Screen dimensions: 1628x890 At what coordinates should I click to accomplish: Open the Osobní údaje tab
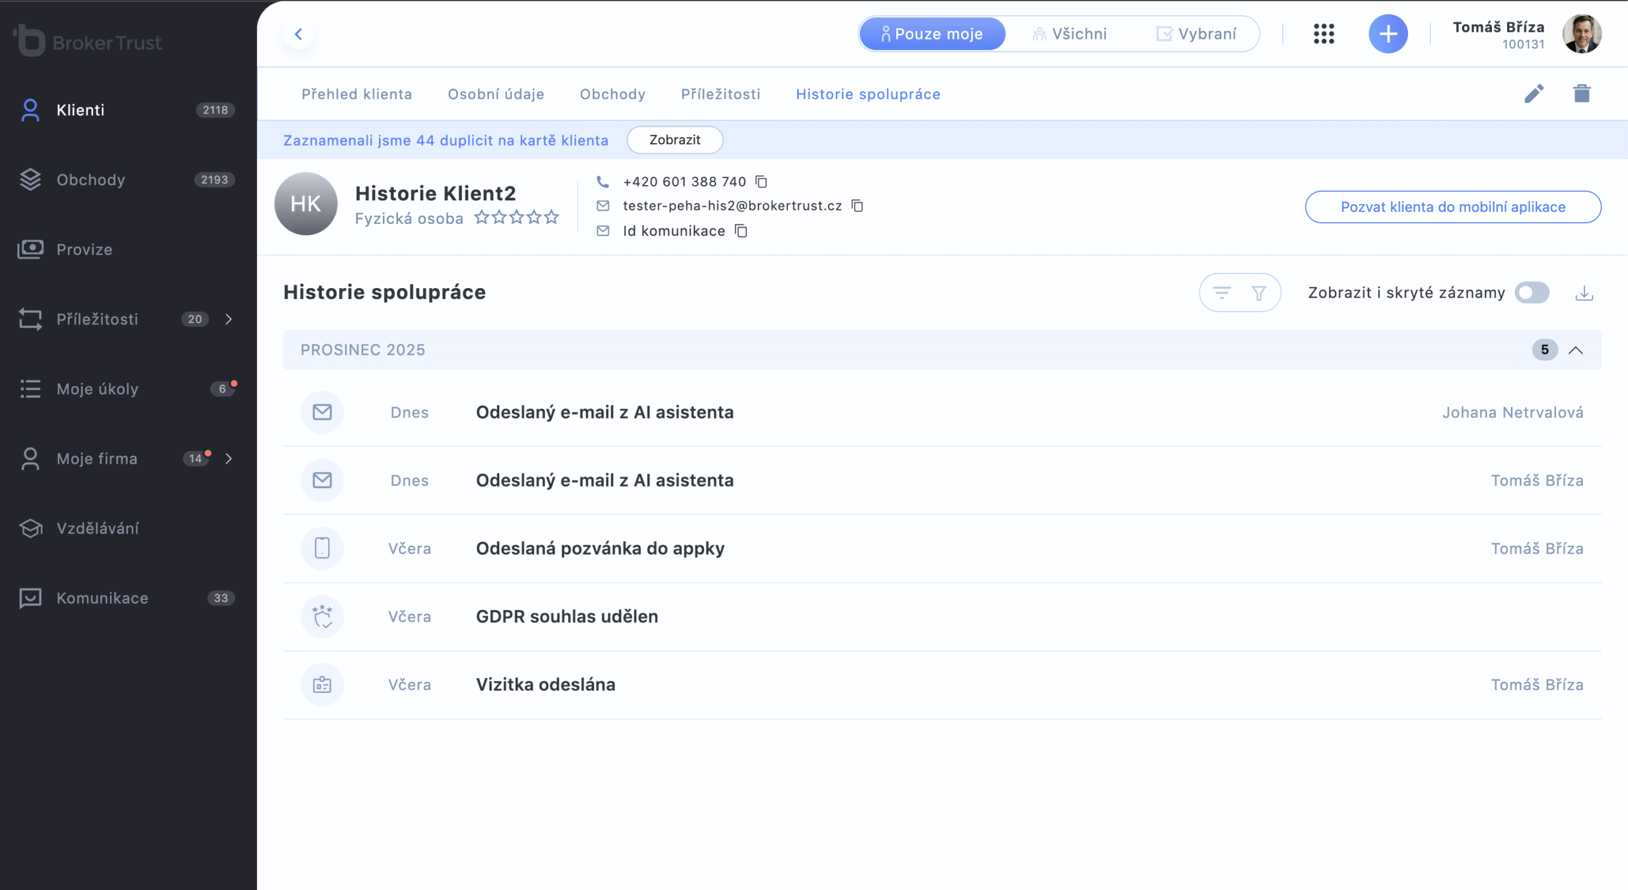click(x=496, y=94)
